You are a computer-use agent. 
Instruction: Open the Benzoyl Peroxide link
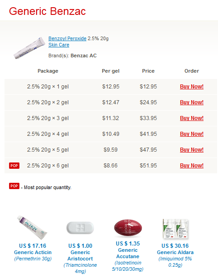tap(67, 38)
